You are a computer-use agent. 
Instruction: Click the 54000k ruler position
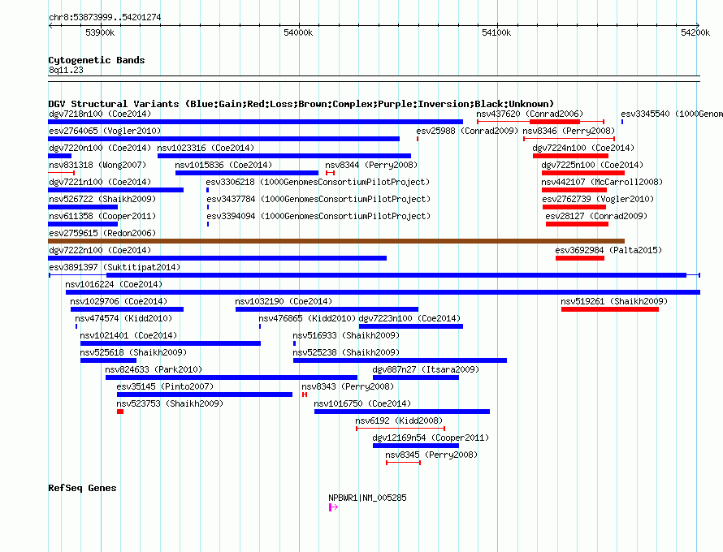(298, 32)
